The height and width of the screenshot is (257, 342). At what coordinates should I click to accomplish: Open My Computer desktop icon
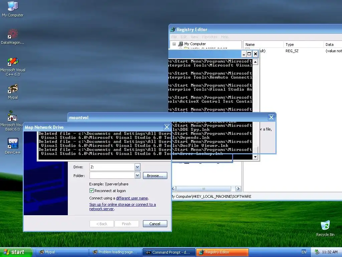click(13, 9)
